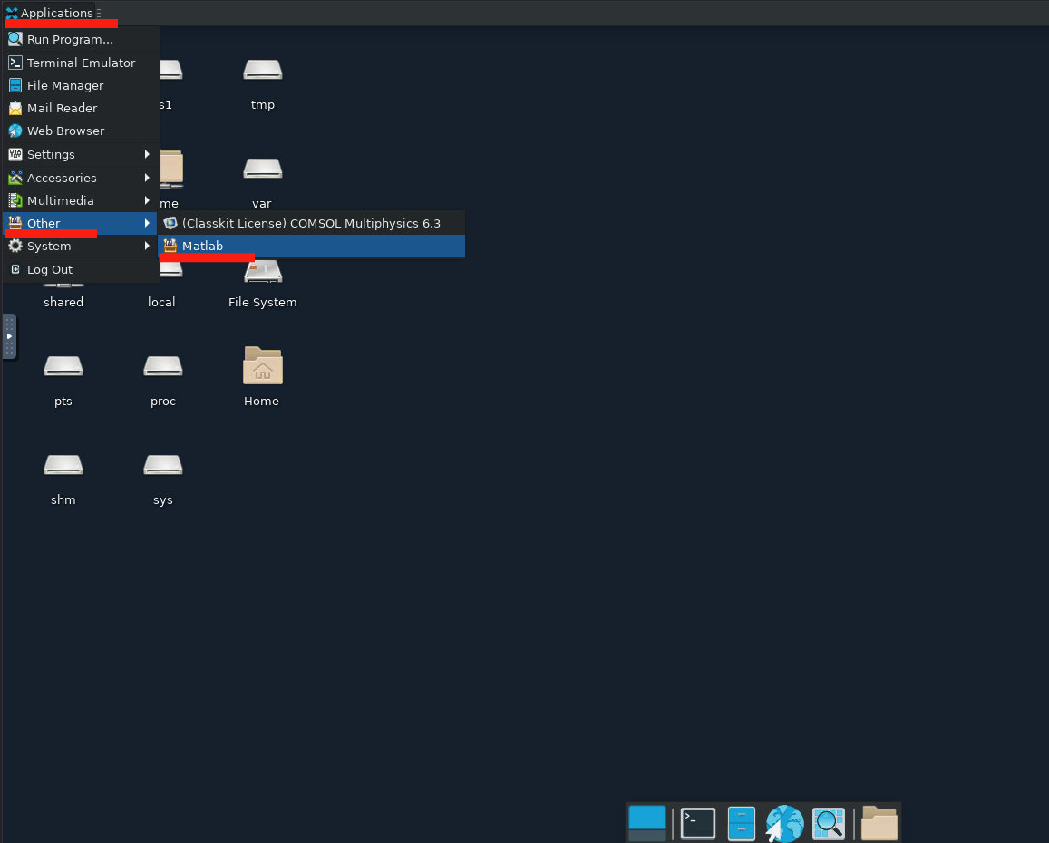Expand the System submenu
This screenshot has width=1049, height=843.
81,247
